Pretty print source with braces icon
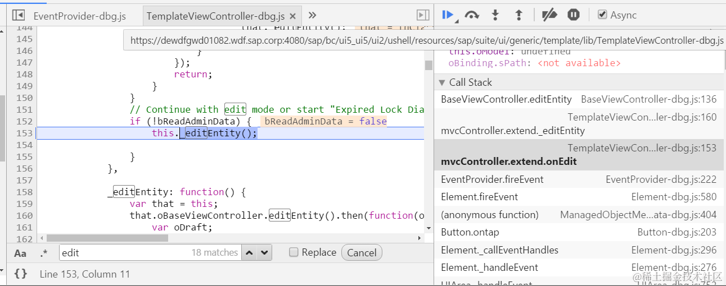Image resolution: width=726 pixels, height=286 pixels. 21,274
